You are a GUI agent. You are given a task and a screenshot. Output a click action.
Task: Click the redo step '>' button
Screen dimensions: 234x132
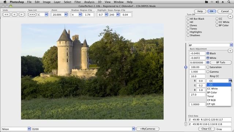point(22,15)
